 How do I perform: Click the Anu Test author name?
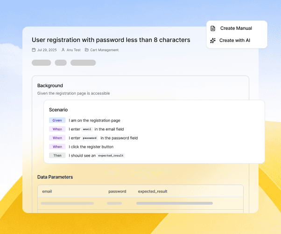[x=73, y=50]
